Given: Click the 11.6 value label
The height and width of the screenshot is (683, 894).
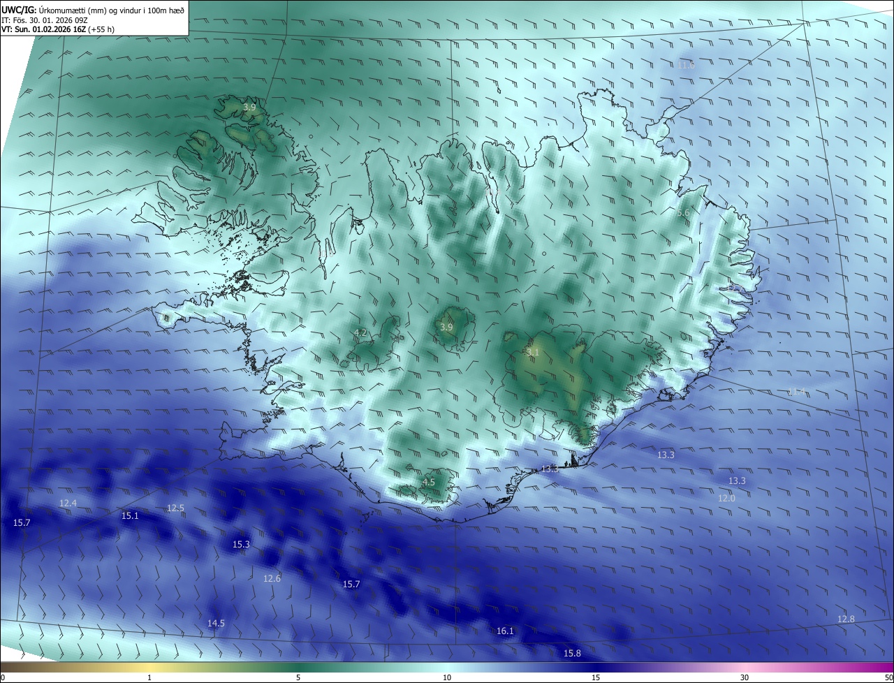Looking at the screenshot, I should coord(687,65).
